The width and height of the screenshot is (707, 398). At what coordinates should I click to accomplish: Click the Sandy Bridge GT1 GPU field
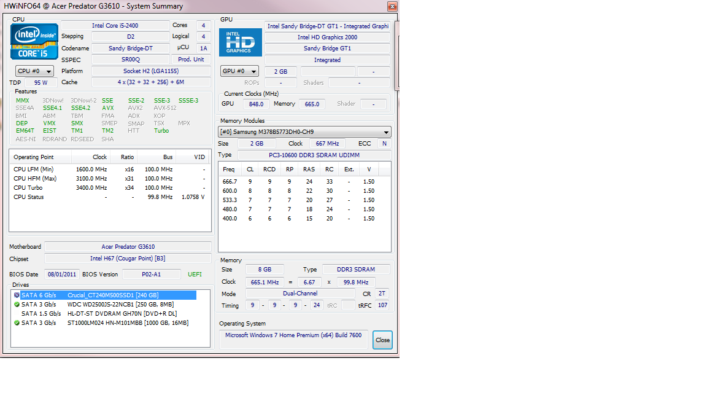(x=327, y=49)
